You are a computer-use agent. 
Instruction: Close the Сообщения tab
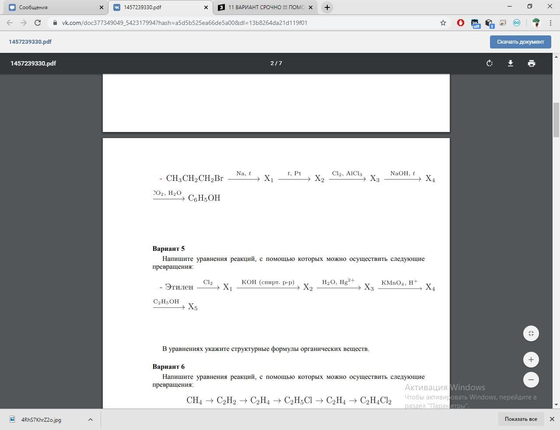click(x=101, y=7)
